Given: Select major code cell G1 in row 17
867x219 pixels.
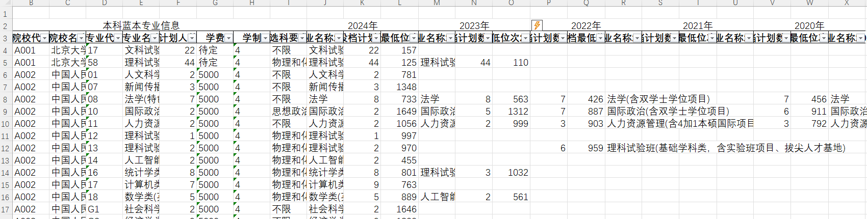Looking at the screenshot, I should pos(104,209).
